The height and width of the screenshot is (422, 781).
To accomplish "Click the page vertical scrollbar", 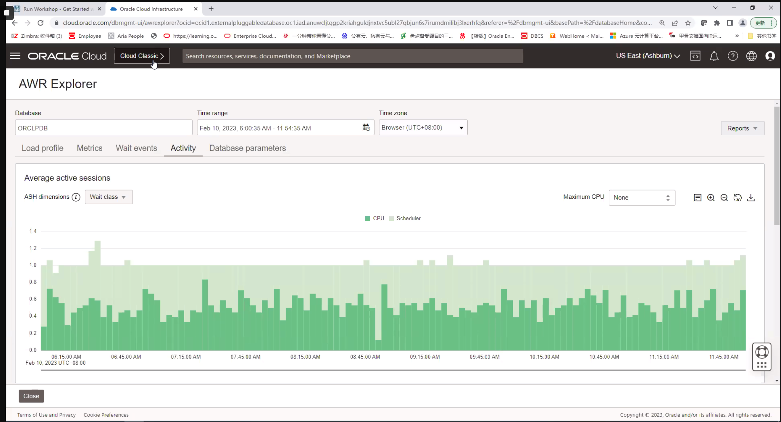I will [x=777, y=166].
